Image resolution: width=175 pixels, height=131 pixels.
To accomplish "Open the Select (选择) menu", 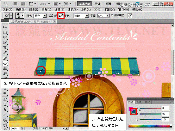I will coord(59,9).
